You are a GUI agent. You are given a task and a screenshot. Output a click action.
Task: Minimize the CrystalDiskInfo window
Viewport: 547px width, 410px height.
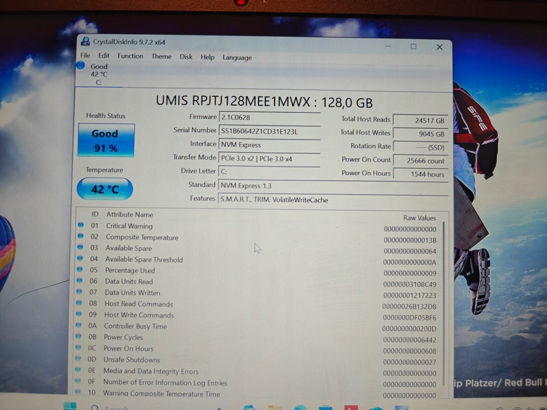(388, 46)
